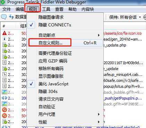The width and height of the screenshot is (146, 128).
Task: Open the 文件 menu
Action: [7, 9]
